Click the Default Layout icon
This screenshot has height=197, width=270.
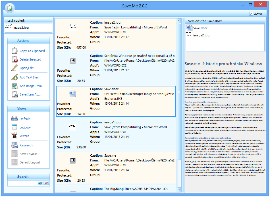tap(14, 162)
